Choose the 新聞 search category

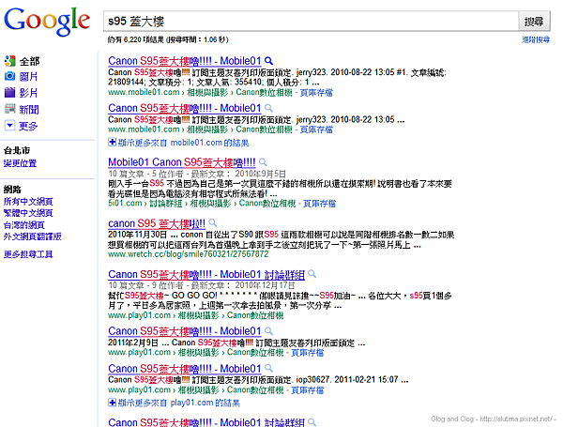coord(29,110)
